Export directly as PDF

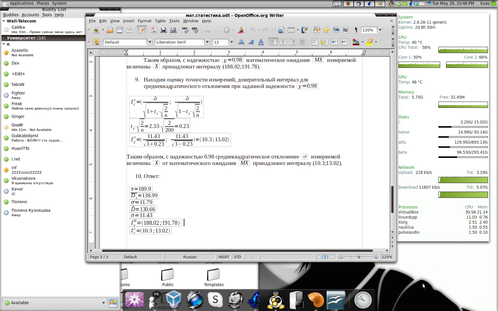pos(154,30)
